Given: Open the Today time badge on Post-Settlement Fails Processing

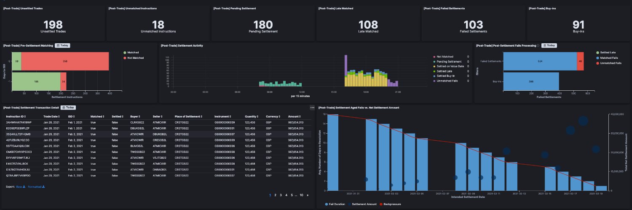Looking at the screenshot, I should click(x=549, y=45).
